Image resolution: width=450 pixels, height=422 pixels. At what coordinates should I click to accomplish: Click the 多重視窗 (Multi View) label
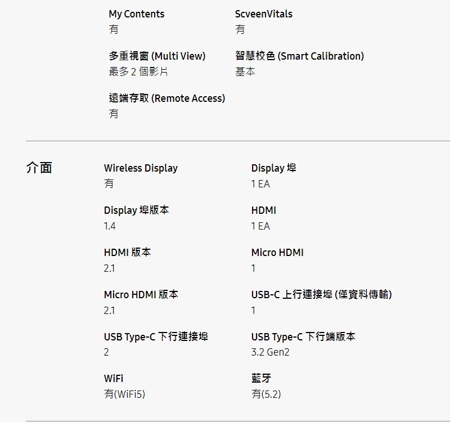[157, 56]
